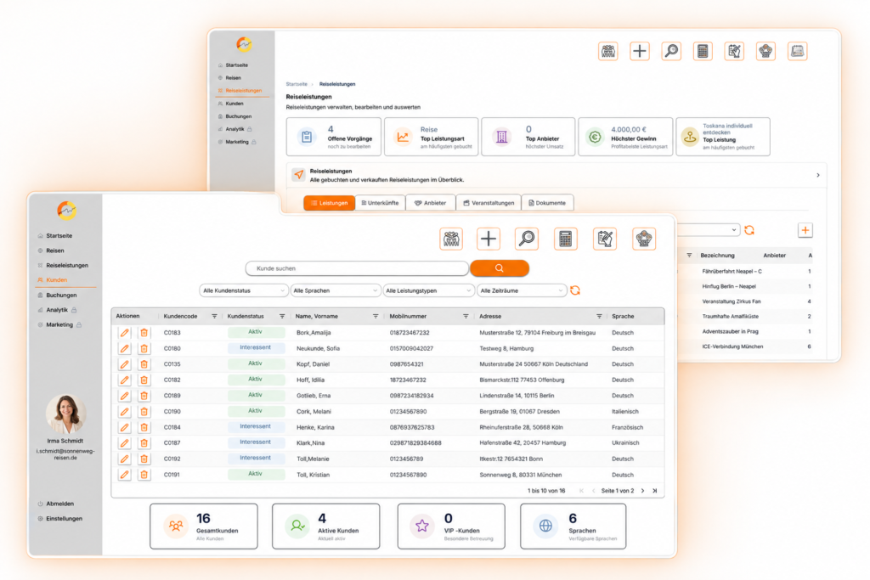Switch to Anbieter tab

[x=431, y=203]
